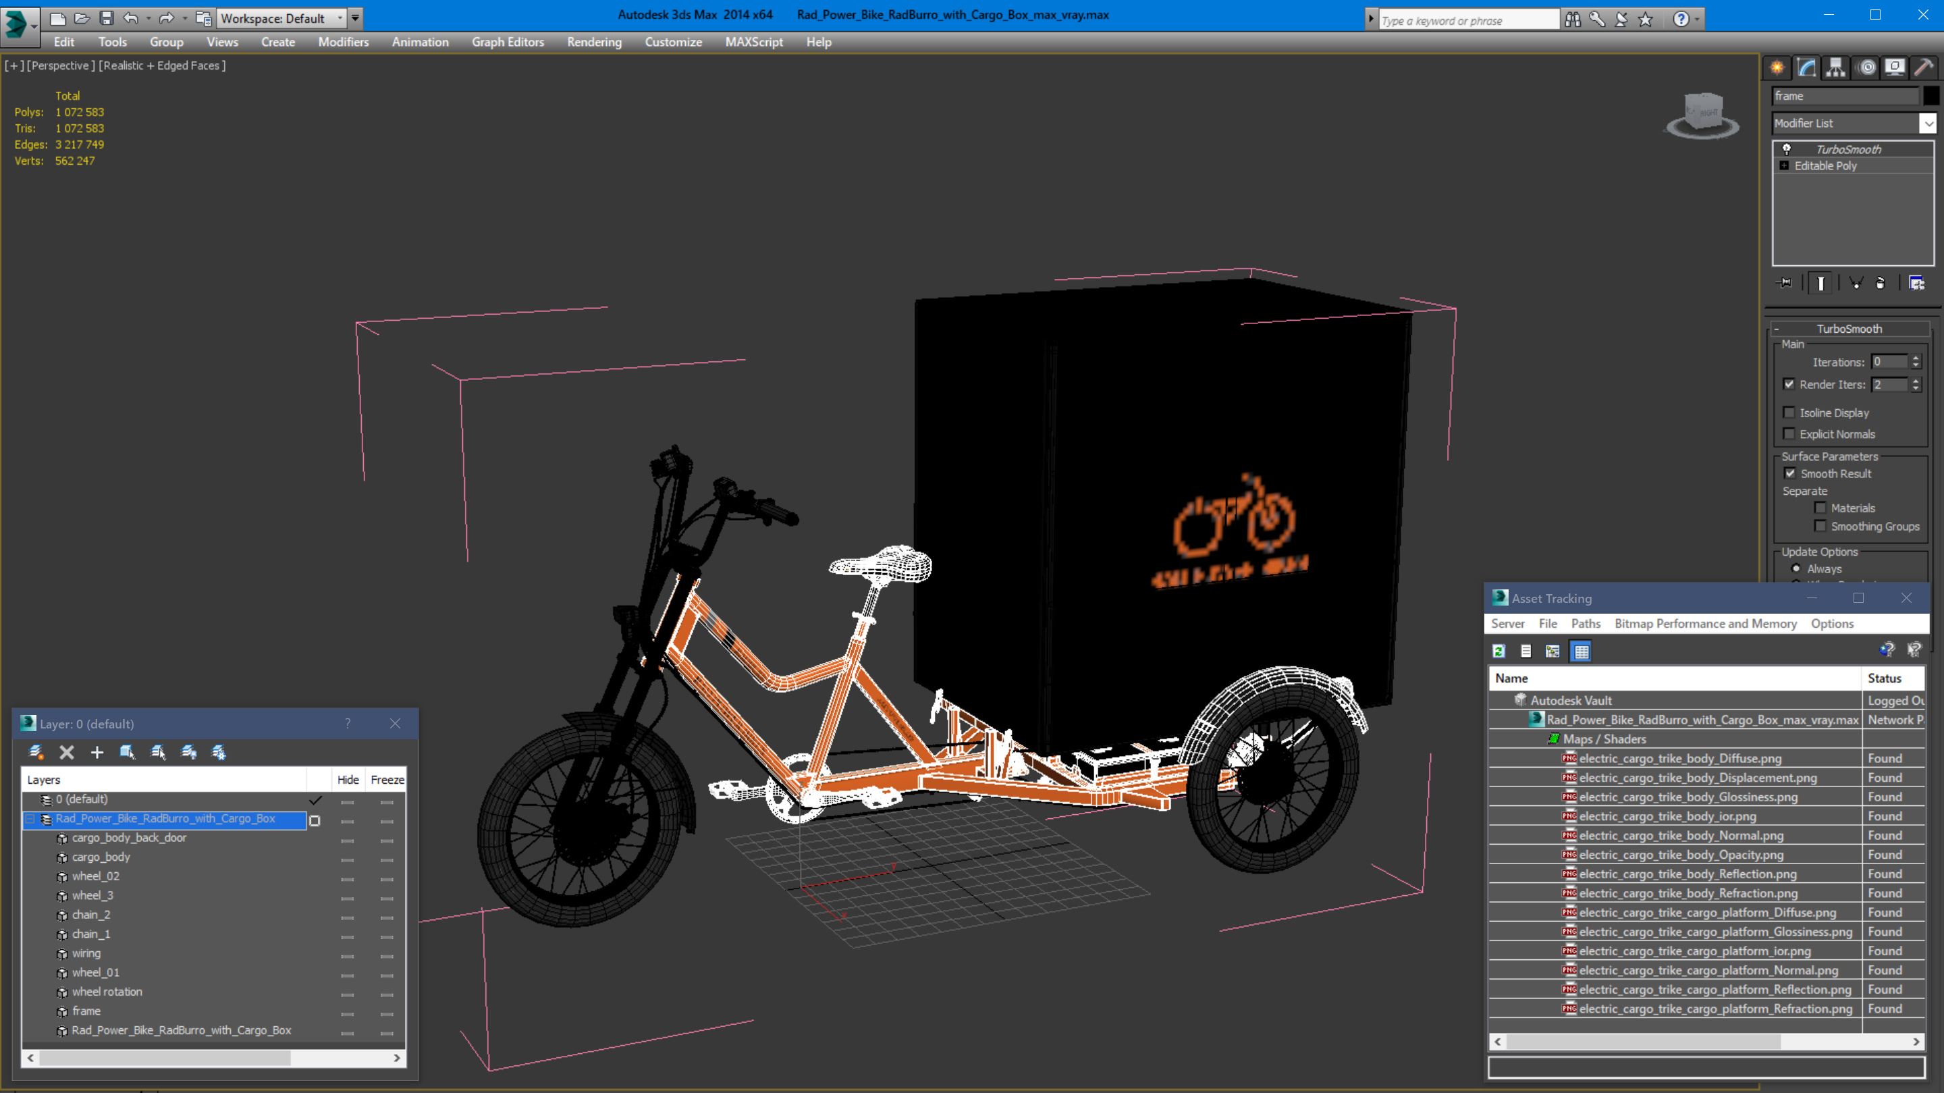Add selected objects to layer plus icon
Screen dimensions: 1944x1093
97,752
